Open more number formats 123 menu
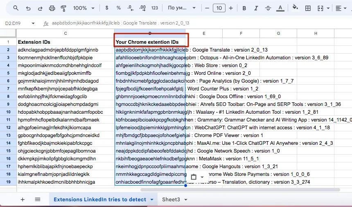This screenshot has width=352, height=207. [154, 8]
